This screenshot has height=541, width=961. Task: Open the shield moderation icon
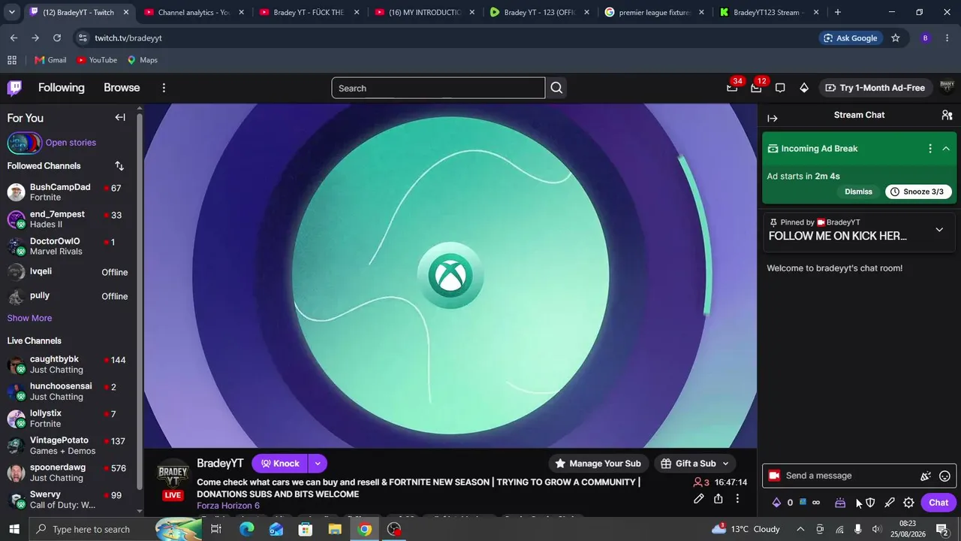tap(870, 503)
